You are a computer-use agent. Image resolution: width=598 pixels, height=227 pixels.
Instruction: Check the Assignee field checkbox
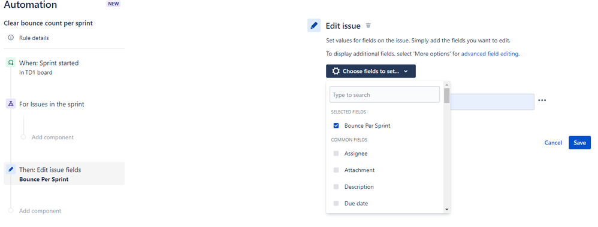(336, 154)
